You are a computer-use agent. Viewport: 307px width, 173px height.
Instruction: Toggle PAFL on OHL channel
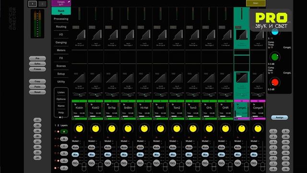pos(205,163)
